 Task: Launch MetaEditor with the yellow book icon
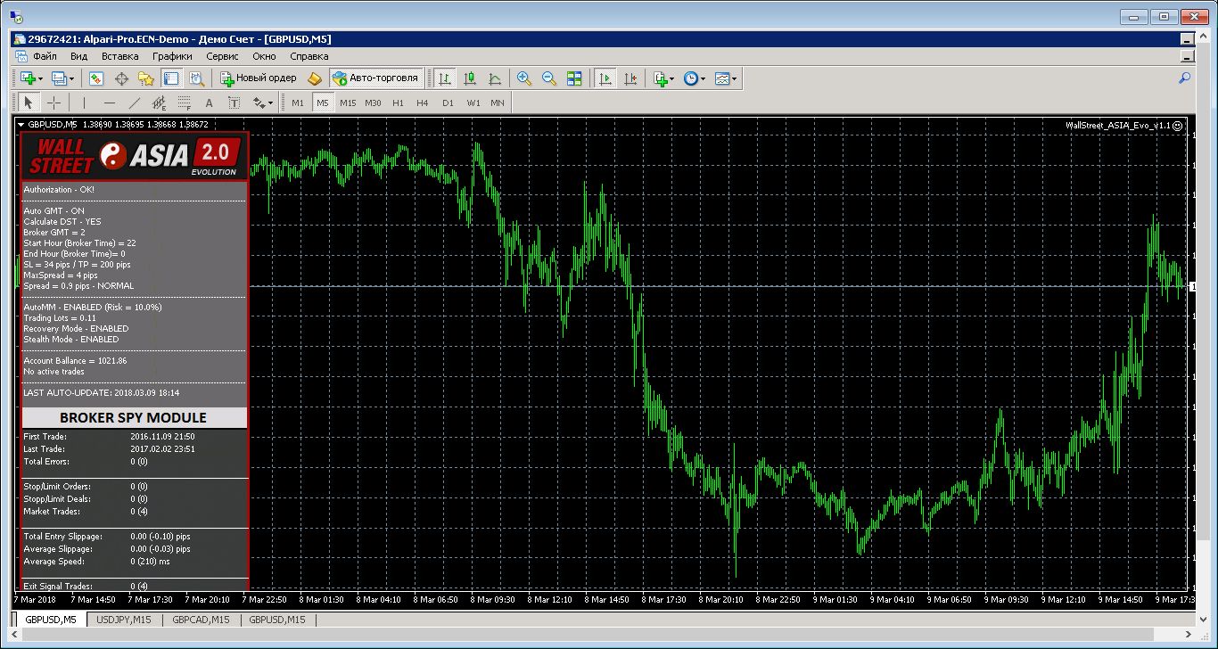[x=314, y=78]
